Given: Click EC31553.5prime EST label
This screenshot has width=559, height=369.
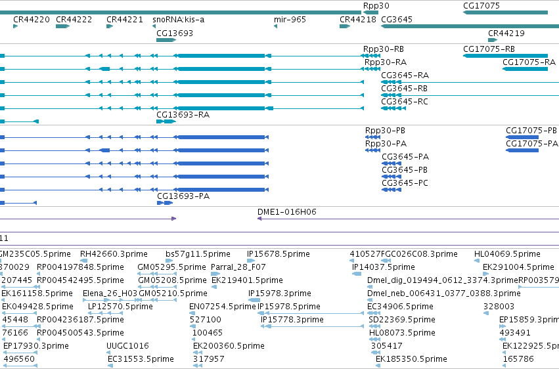Looking at the screenshot, I should pos(141,360).
